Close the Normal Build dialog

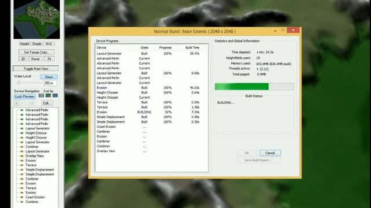293,30
